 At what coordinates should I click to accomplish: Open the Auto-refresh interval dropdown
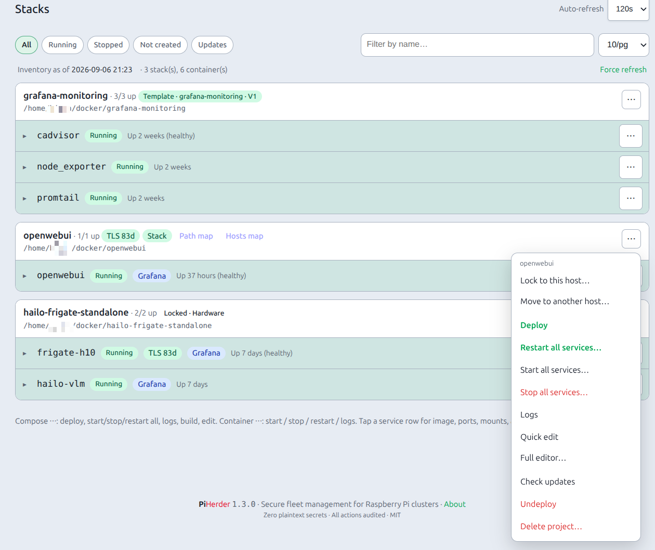628,9
